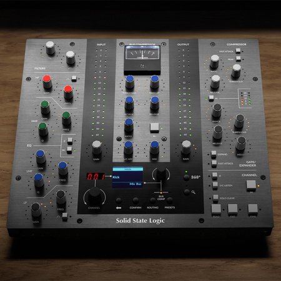281x281 pixels.
Task: Click the 360° plug-in mixer button
Action: (x=186, y=177)
